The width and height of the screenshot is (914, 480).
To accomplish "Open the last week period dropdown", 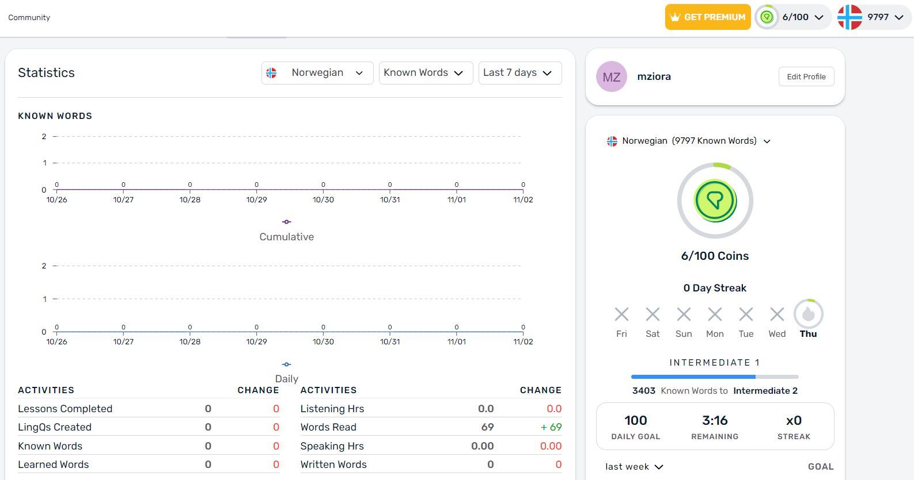I will click(634, 467).
